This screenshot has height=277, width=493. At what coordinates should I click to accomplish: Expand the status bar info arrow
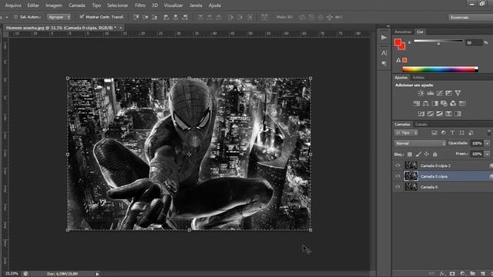pos(97,274)
